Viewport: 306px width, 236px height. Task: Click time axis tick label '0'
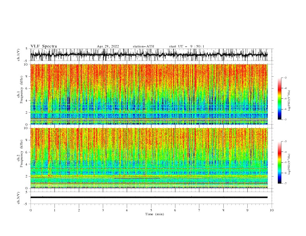click(x=31, y=210)
